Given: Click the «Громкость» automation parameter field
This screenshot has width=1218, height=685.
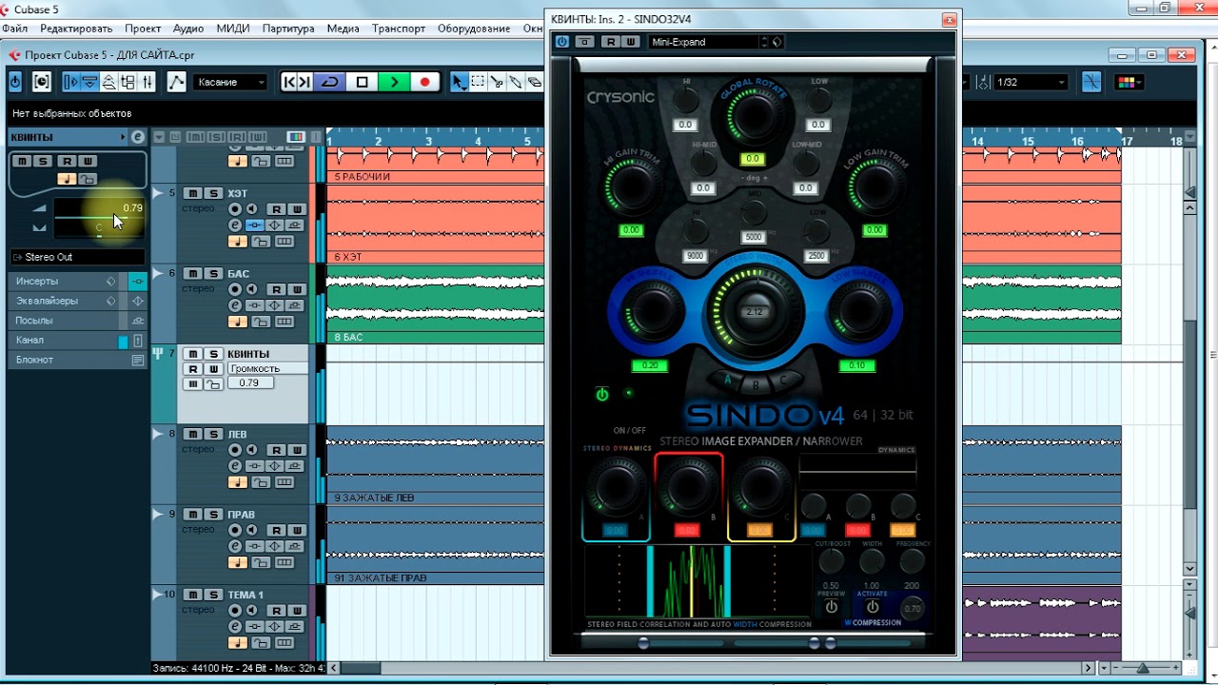Looking at the screenshot, I should point(268,368).
